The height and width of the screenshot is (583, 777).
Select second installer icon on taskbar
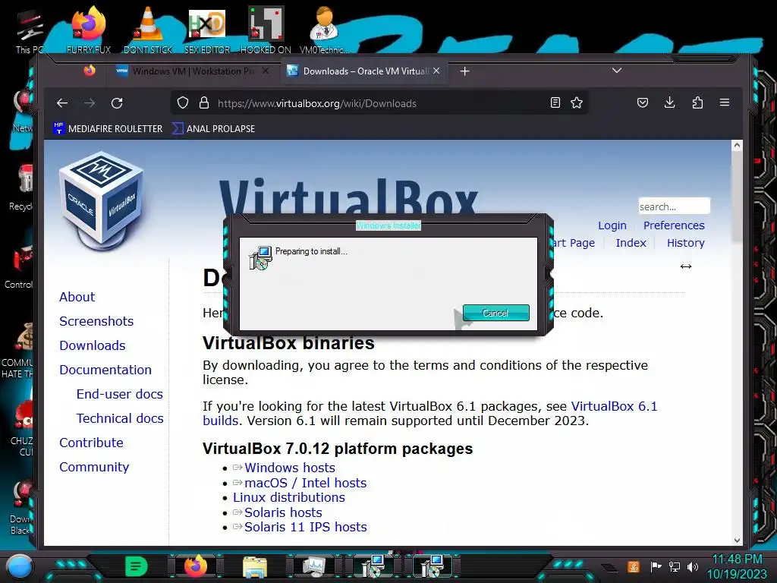tap(432, 566)
